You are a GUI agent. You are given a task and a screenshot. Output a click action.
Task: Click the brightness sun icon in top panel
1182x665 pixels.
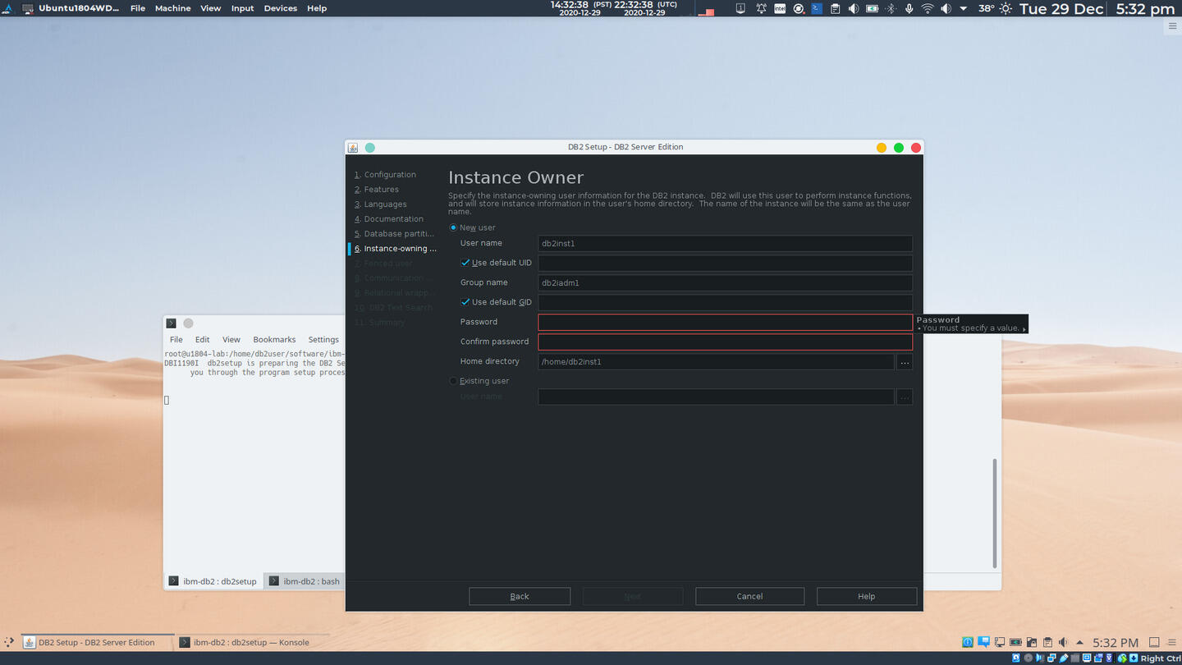coord(1006,8)
